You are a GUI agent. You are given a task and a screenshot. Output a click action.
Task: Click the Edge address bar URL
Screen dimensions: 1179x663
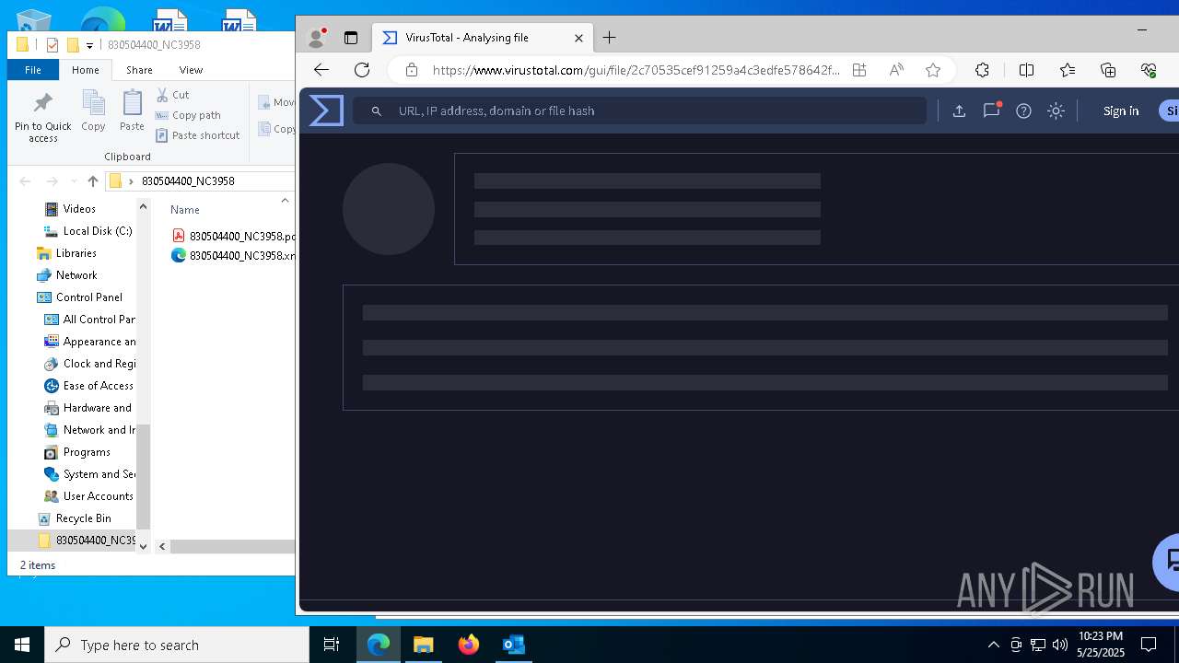point(636,70)
